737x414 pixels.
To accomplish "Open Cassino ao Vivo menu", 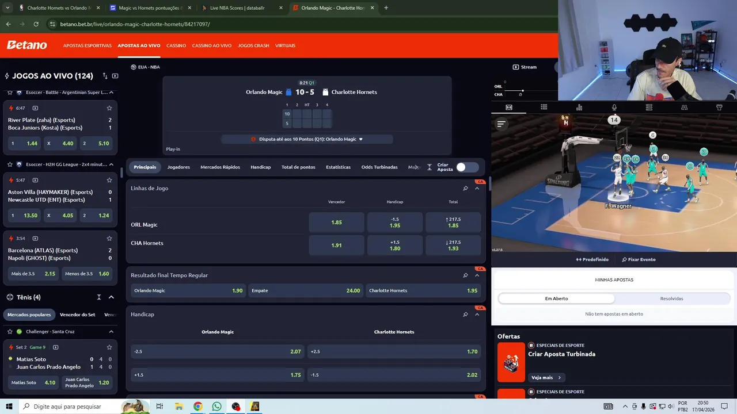I will pos(212,45).
